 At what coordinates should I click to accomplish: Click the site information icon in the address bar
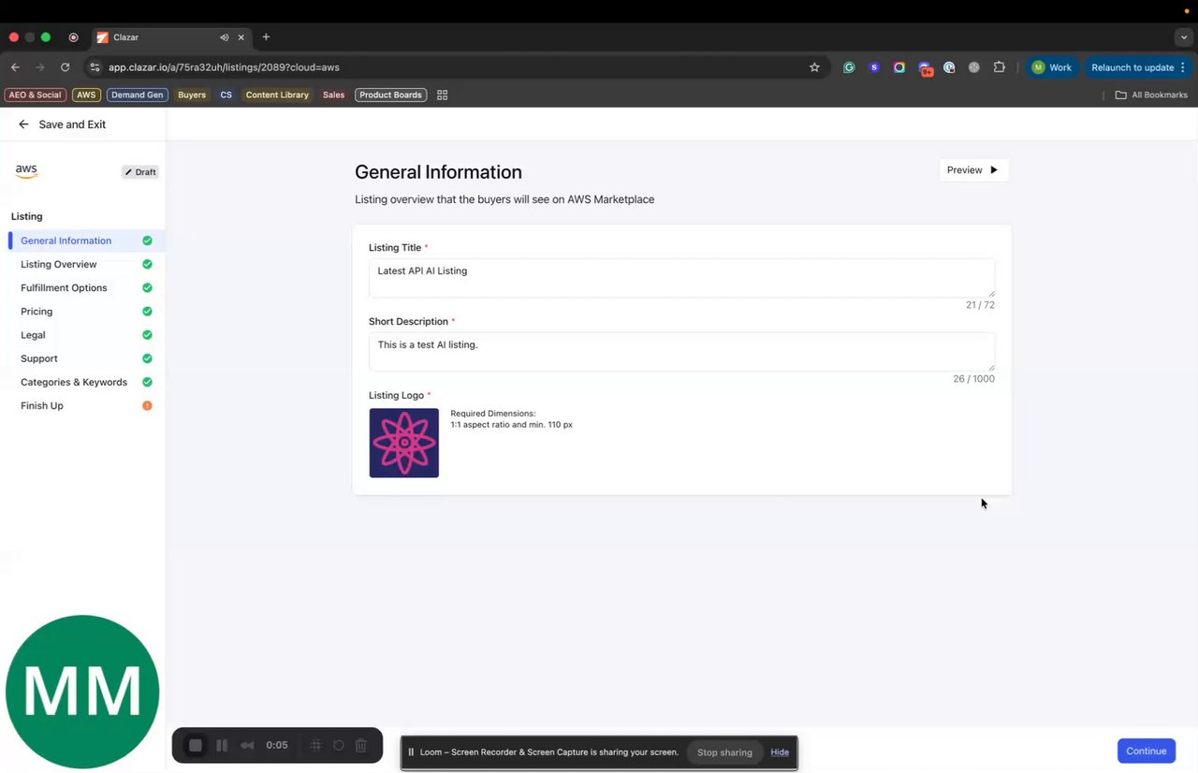point(94,67)
